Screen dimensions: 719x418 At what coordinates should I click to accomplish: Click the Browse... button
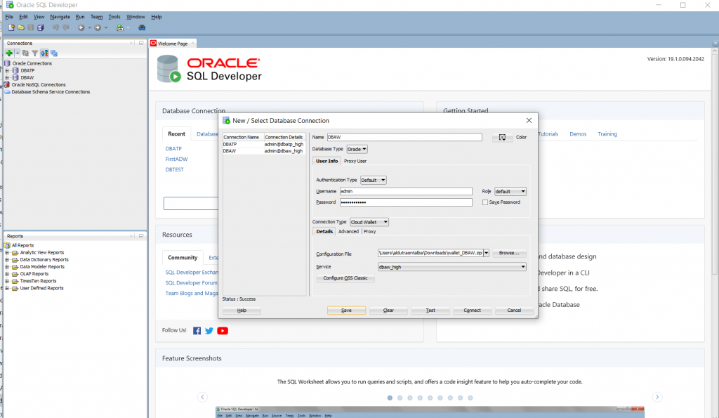tap(509, 253)
